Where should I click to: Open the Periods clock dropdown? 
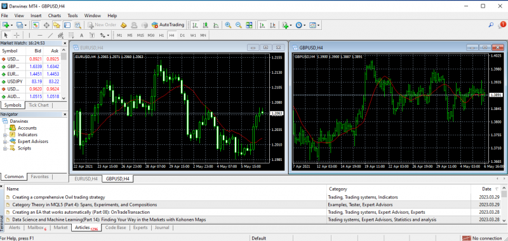coord(300,25)
